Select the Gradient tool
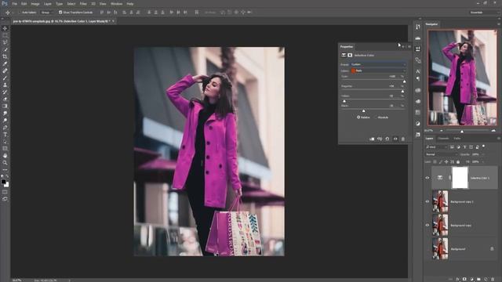The width and height of the screenshot is (502, 282). 5,107
